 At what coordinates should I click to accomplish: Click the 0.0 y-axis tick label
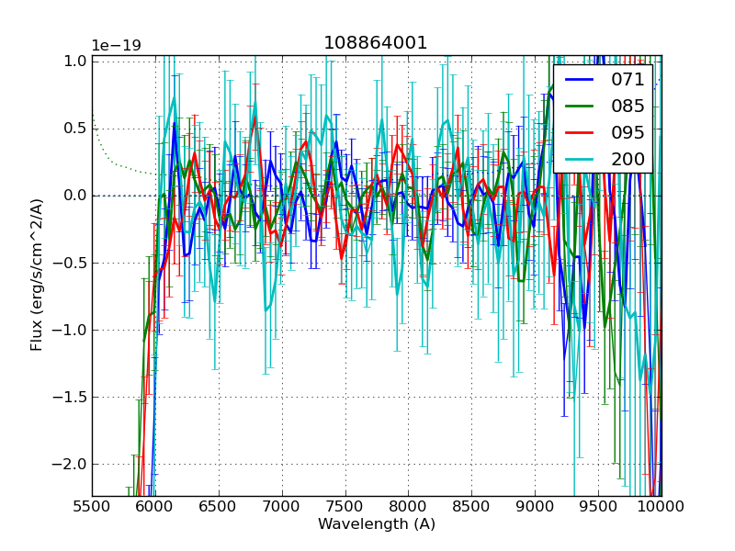(x=74, y=196)
